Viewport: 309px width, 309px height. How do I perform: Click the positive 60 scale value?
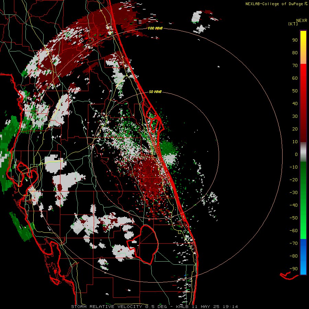tap(295, 78)
